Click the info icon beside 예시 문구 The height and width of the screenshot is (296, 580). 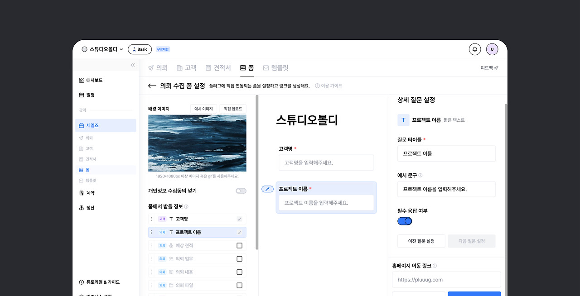pyautogui.click(x=420, y=175)
